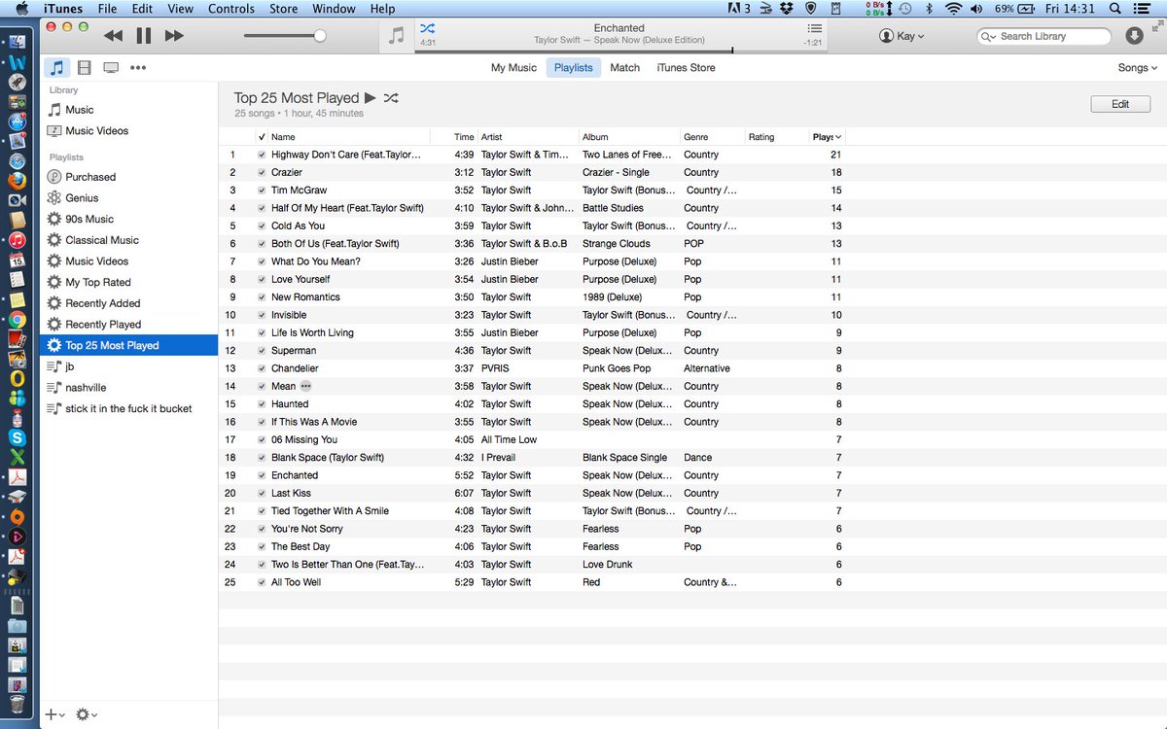This screenshot has height=729, width=1167.
Task: Uncheck the Cold As You checkbox
Action: [262, 226]
